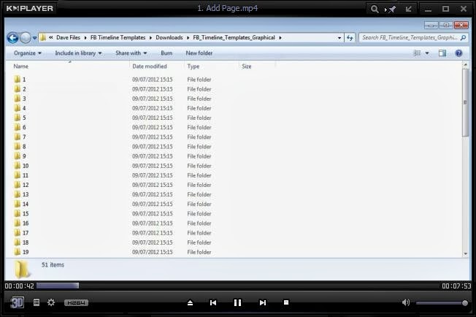This screenshot has height=317, width=476.
Task: Mute the KMPlayer speaker icon
Action: (406, 302)
